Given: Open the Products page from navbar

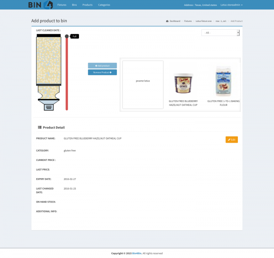Looking at the screenshot, I should click(88, 5).
